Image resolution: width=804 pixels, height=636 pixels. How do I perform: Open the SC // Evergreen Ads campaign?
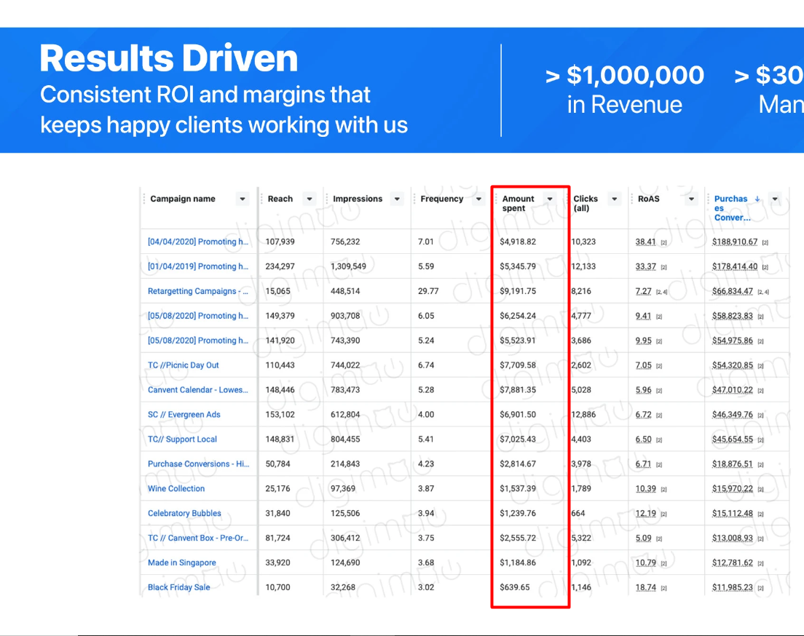pyautogui.click(x=184, y=415)
